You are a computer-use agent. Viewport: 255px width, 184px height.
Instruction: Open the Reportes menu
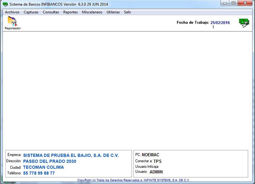tap(70, 12)
